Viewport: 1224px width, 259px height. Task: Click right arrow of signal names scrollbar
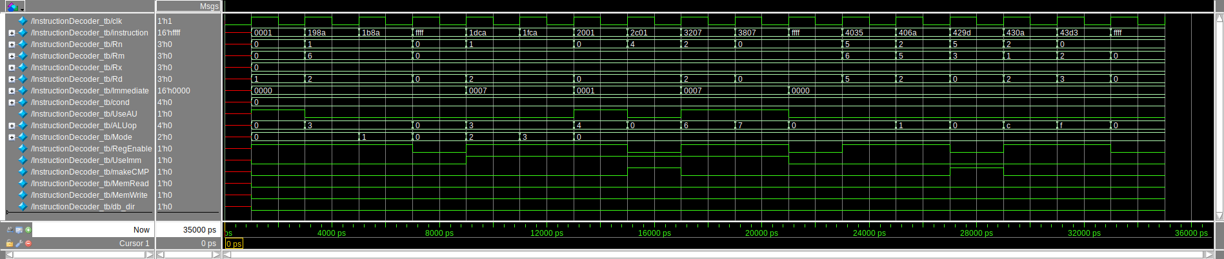(150, 254)
